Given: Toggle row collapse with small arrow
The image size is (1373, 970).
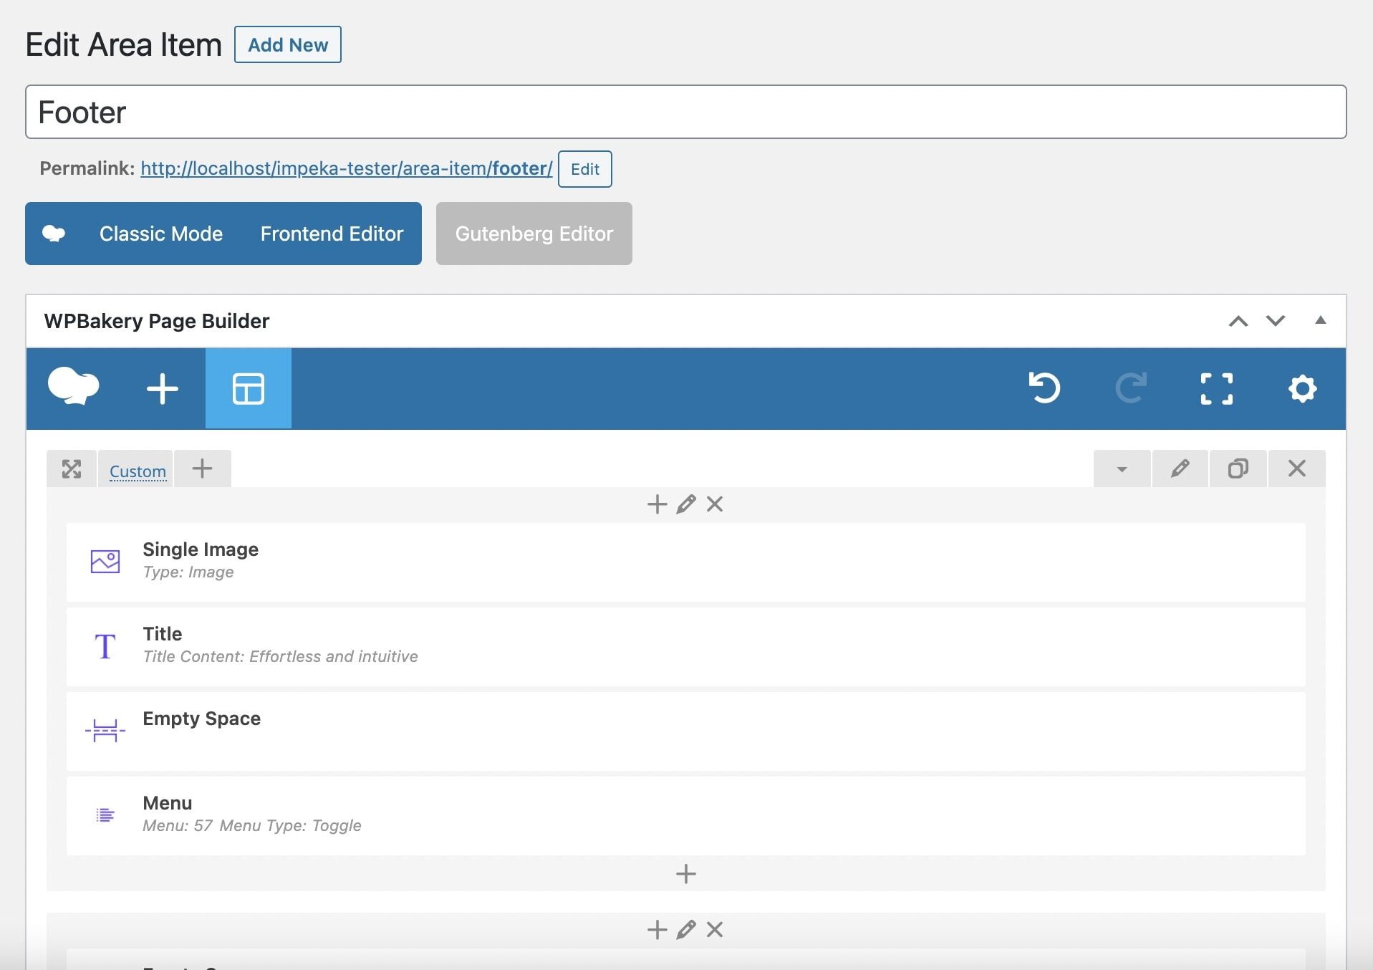Looking at the screenshot, I should tap(1122, 469).
